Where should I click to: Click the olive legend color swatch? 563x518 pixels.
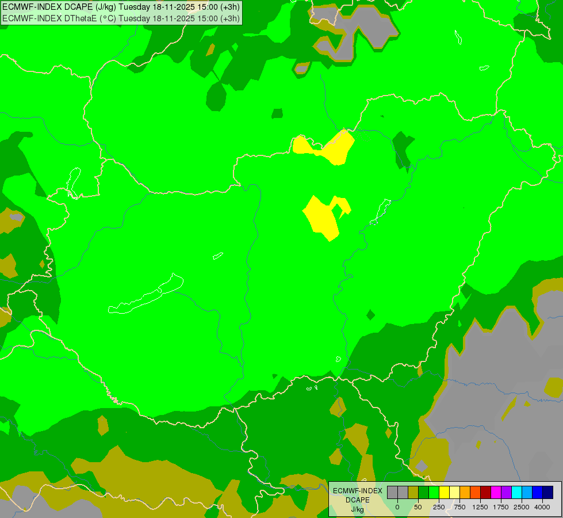pos(413,493)
